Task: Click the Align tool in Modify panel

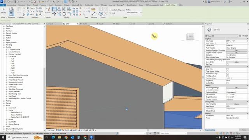Action: click(x=54, y=9)
